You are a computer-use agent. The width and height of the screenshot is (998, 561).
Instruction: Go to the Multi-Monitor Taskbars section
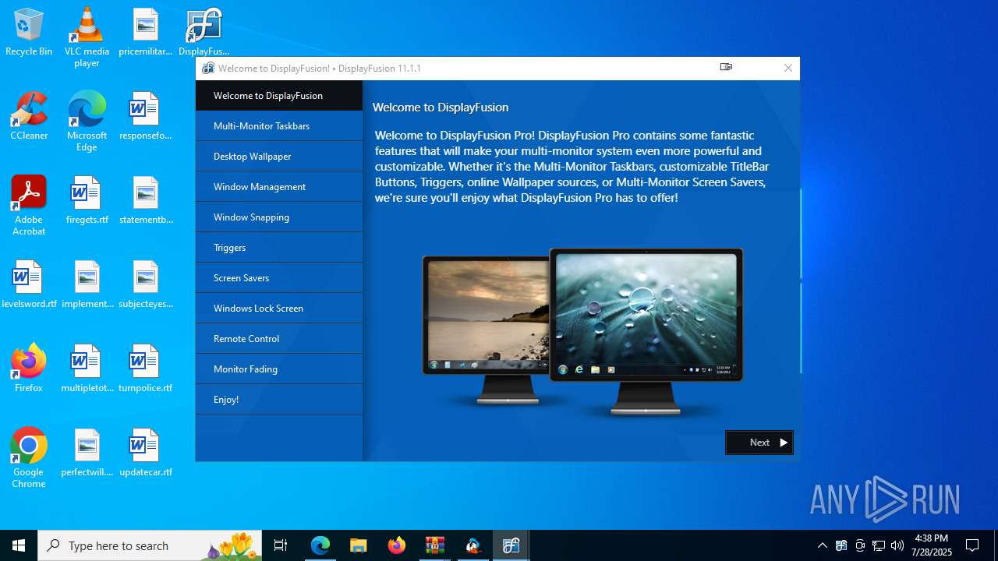(x=279, y=126)
